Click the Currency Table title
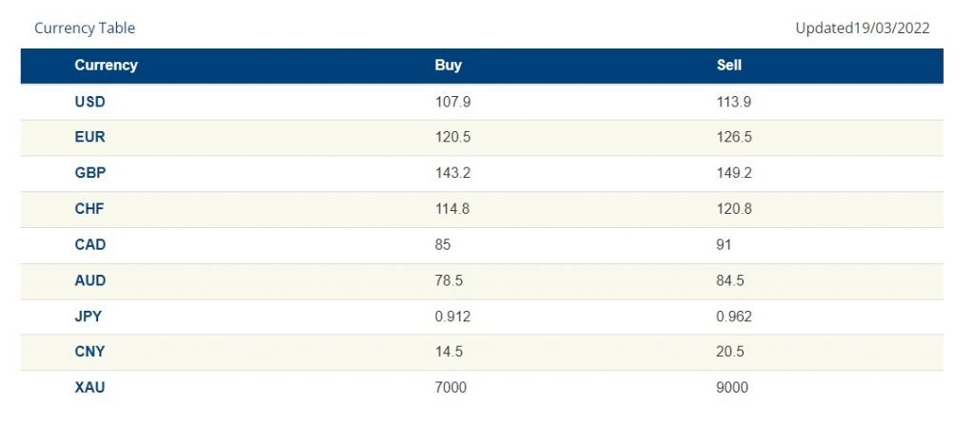The height and width of the screenshot is (423, 975). click(x=85, y=28)
